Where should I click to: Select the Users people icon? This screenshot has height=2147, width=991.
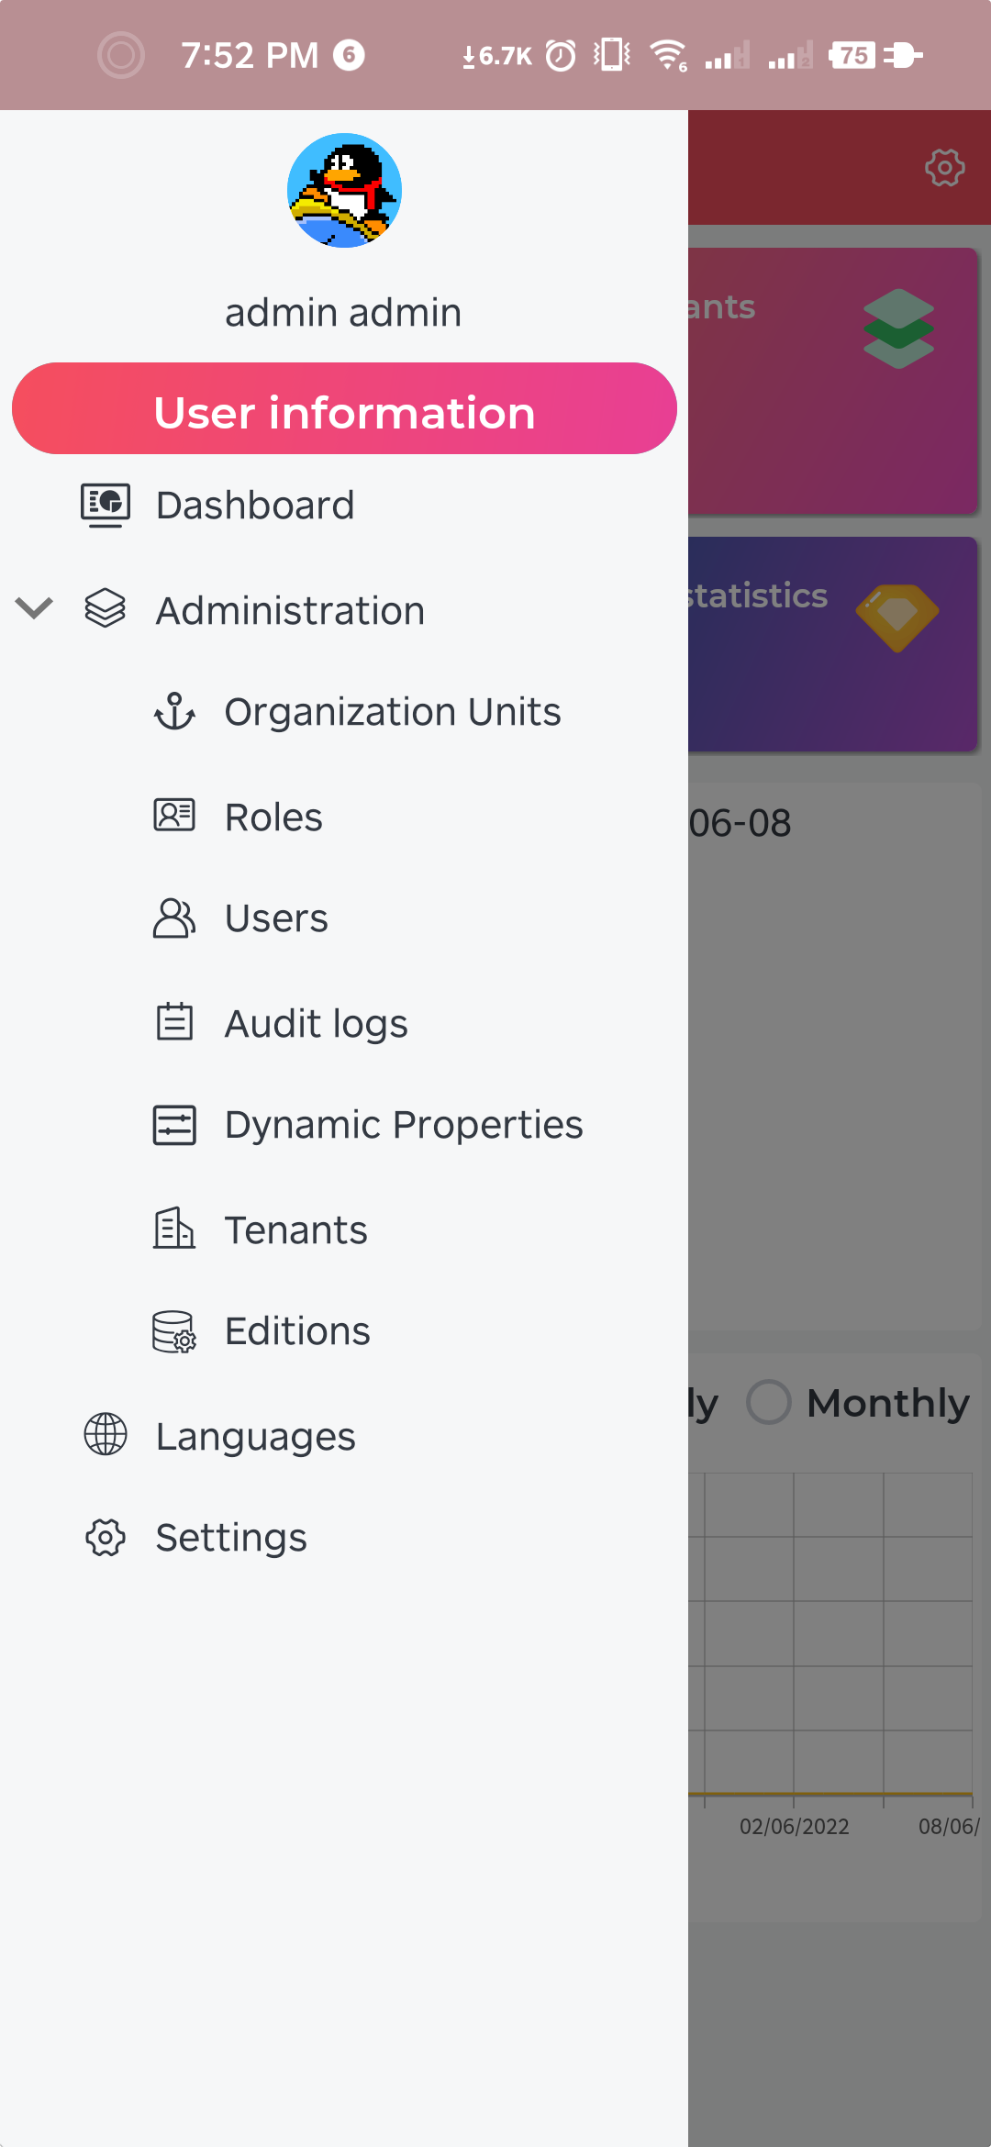174,918
